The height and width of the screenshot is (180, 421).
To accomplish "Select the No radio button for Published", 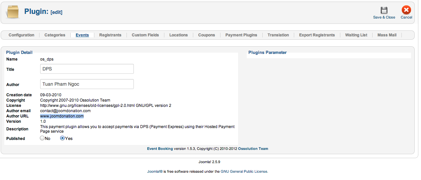I will pos(42,138).
